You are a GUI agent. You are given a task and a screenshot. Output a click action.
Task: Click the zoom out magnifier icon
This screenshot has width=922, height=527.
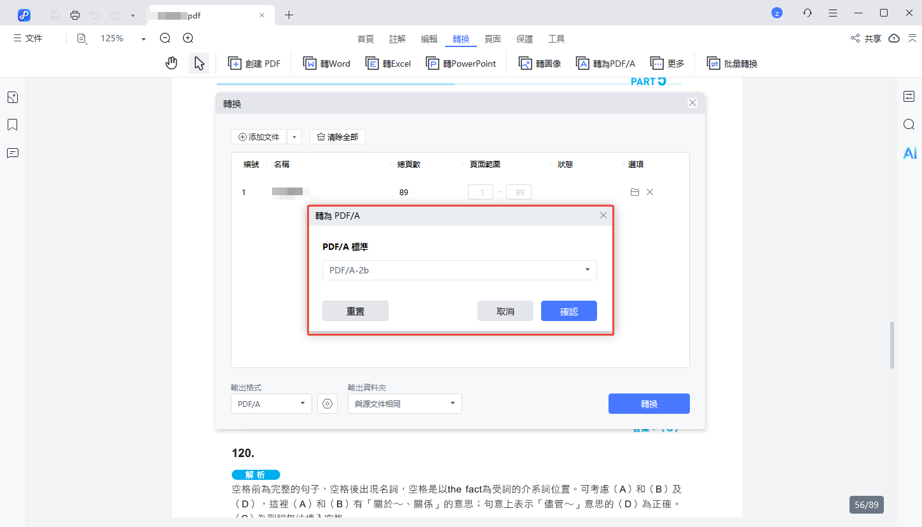(x=165, y=38)
